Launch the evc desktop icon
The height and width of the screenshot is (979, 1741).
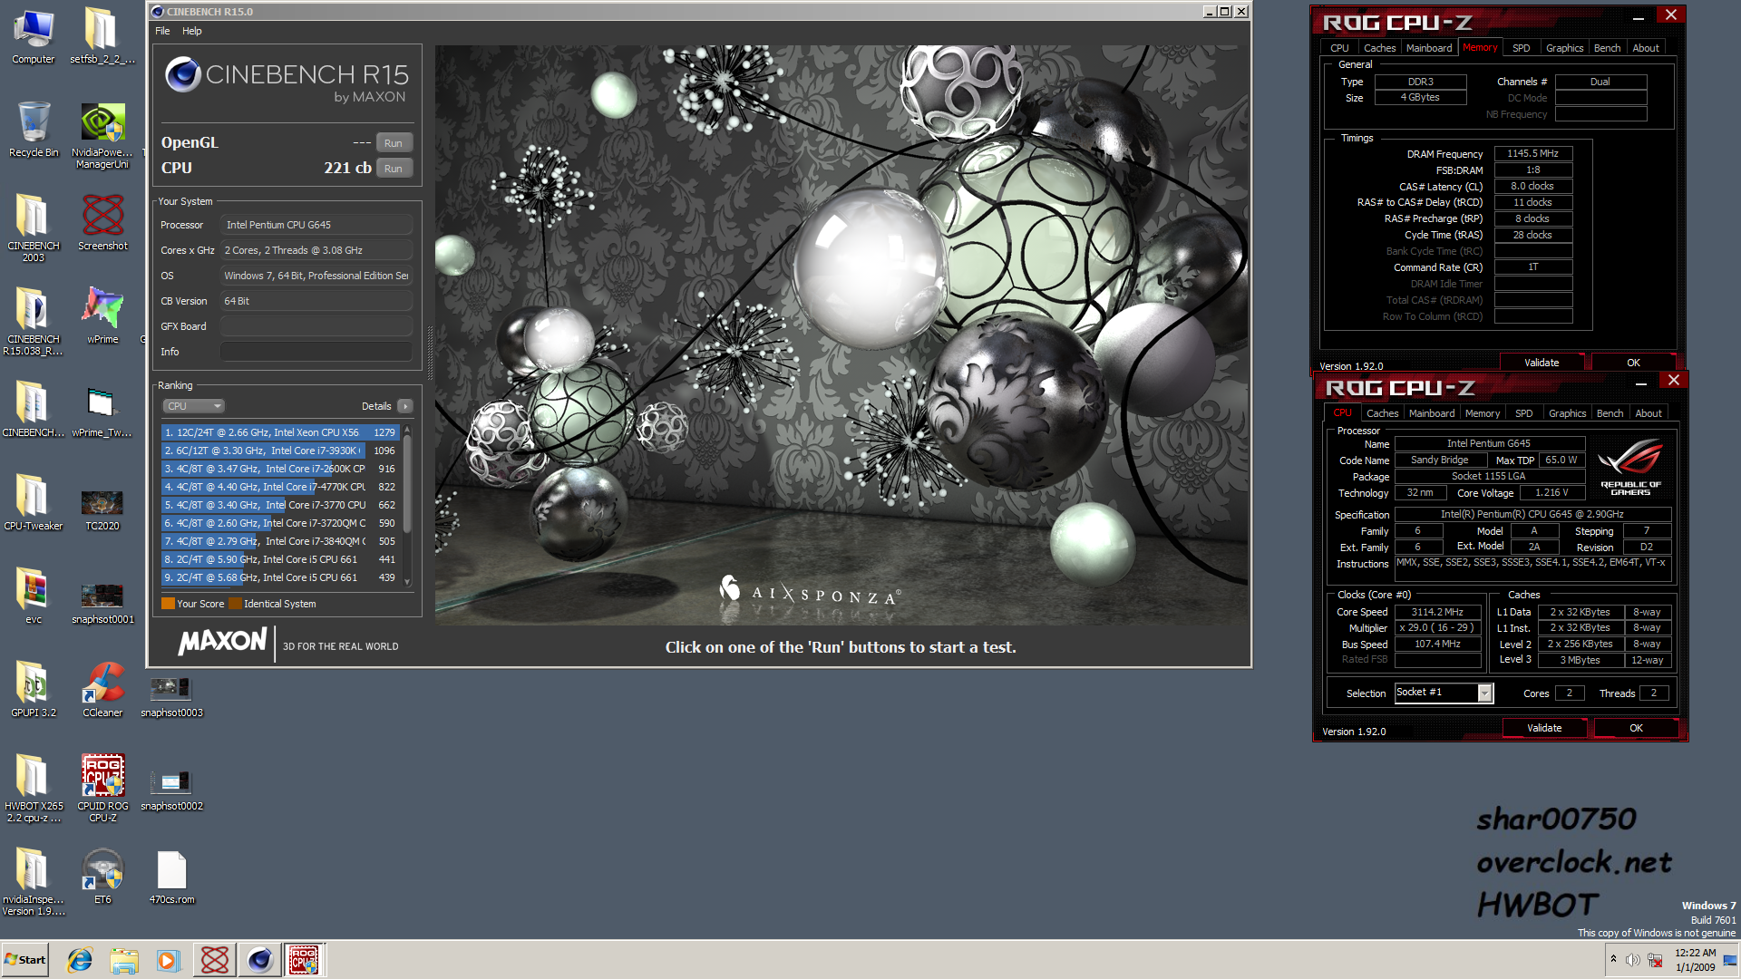click(x=34, y=596)
